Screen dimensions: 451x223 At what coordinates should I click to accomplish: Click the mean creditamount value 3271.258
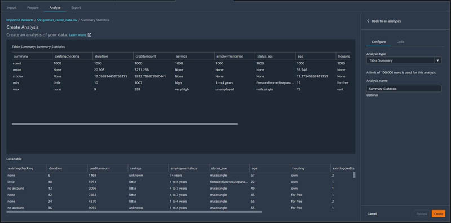click(142, 70)
